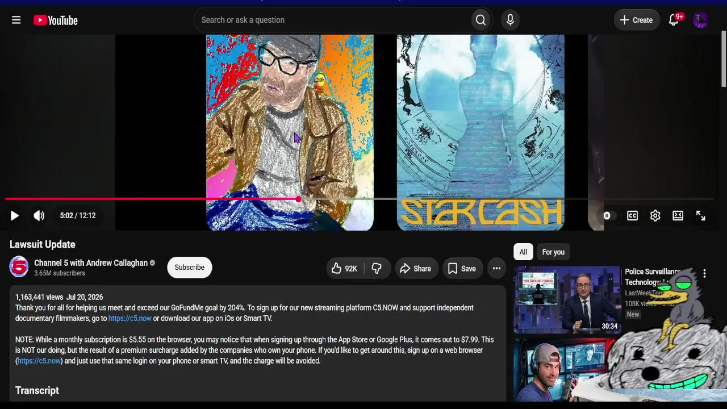The width and height of the screenshot is (727, 409).
Task: Share the video
Action: pos(416,268)
